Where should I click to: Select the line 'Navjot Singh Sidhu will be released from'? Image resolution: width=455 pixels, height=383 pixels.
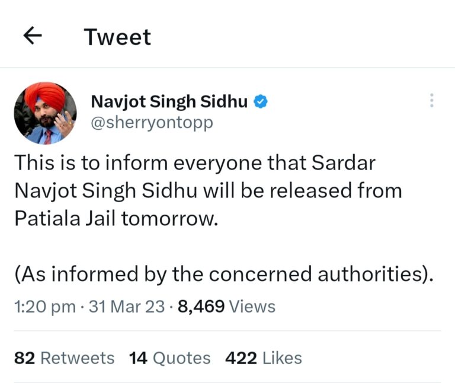point(207,191)
